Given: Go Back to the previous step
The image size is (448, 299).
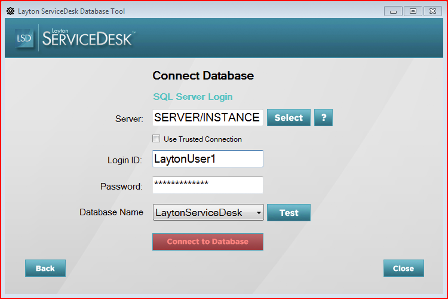Looking at the screenshot, I should (45, 269).
